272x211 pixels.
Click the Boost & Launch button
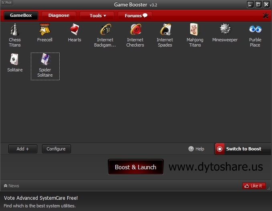[136, 167]
